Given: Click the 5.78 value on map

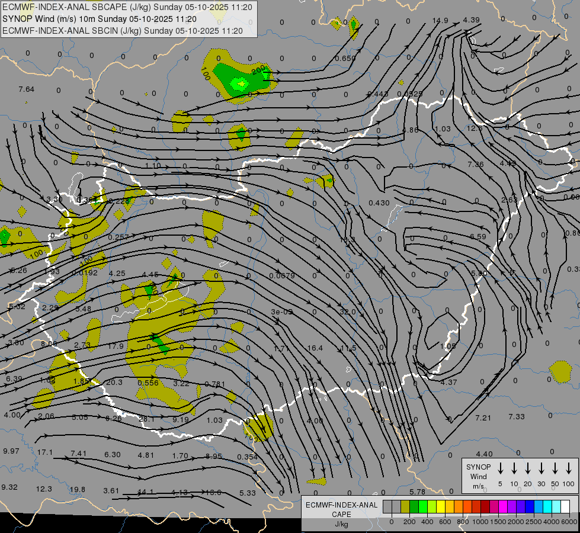Looking at the screenshot, I should (x=417, y=492).
